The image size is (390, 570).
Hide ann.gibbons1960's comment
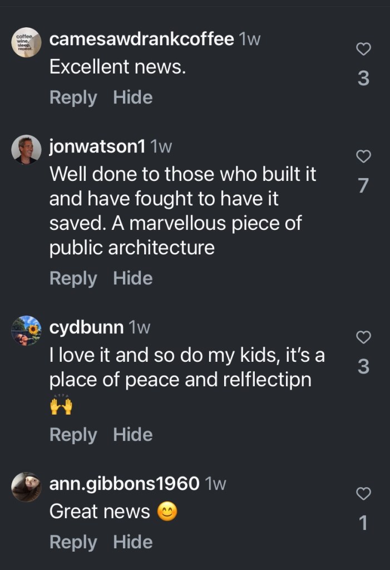click(132, 542)
